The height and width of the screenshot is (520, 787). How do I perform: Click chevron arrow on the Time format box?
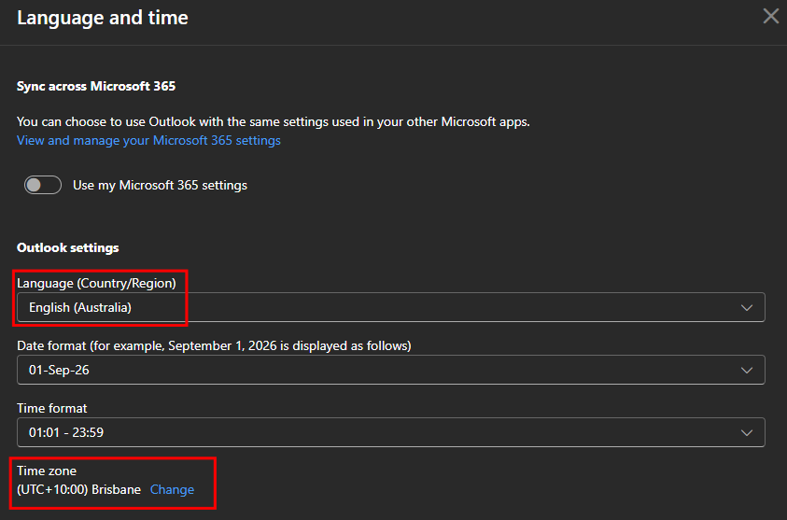747,432
